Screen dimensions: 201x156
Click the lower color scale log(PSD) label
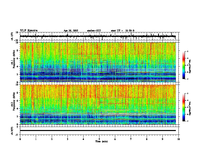[190, 109]
